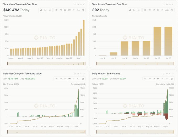Image resolution: width=178 pixels, height=137 pixels.
Task: Copy link for Daily Net Change chart
Action: 75,74
